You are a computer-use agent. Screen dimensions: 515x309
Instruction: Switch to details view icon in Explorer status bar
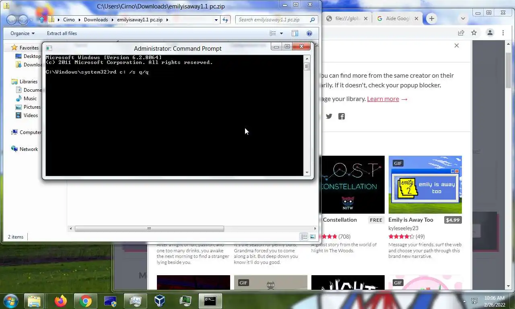coord(304,237)
